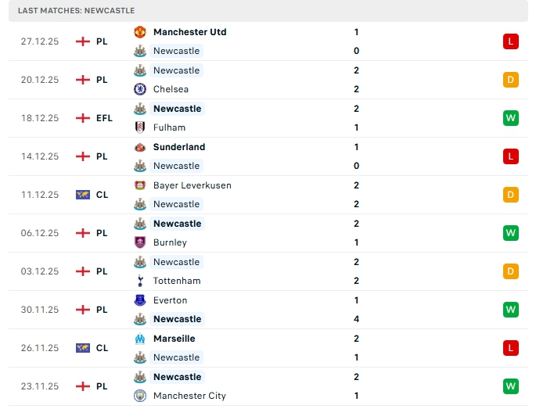Image resolution: width=536 pixels, height=409 pixels.
Task: Click the Sunderland club crest
Action: pos(140,147)
